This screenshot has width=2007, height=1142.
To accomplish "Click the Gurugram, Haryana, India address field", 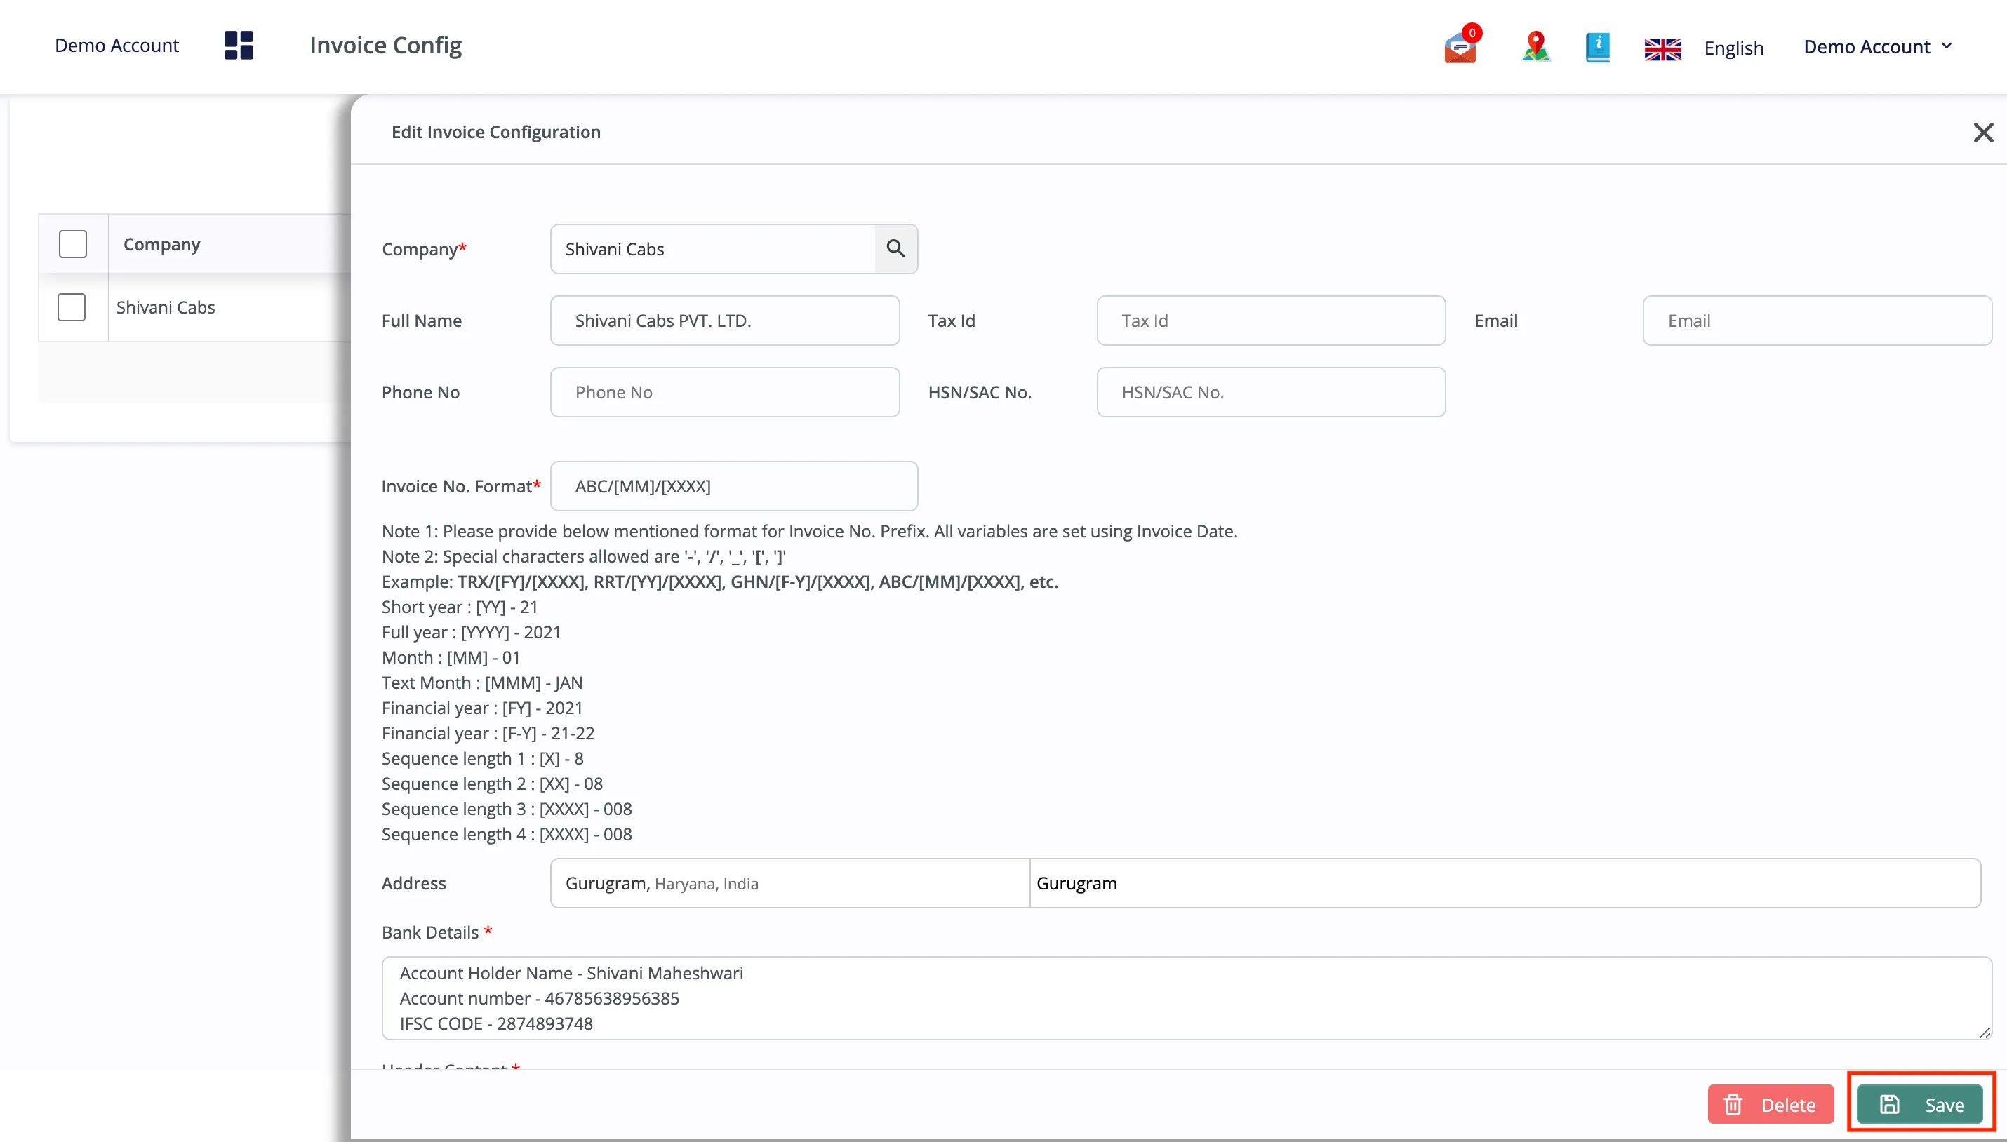I will 790,882.
